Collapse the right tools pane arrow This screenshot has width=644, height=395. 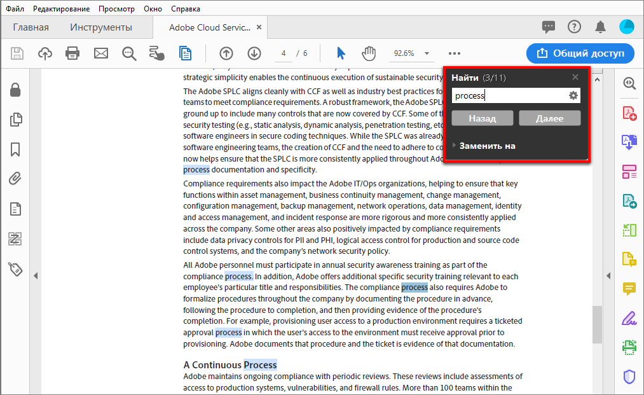608,276
